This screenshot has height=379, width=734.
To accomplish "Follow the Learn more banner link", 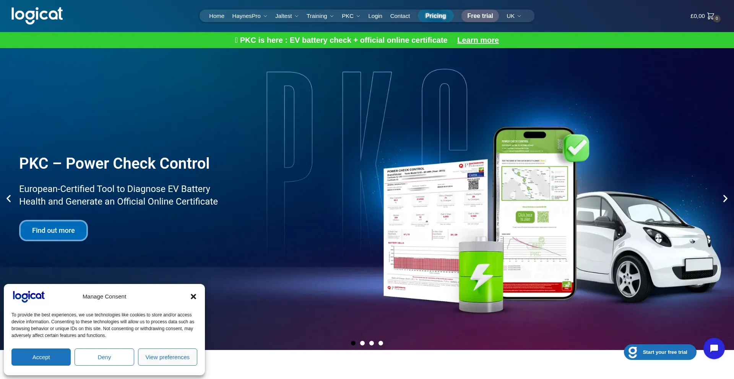I will (478, 40).
